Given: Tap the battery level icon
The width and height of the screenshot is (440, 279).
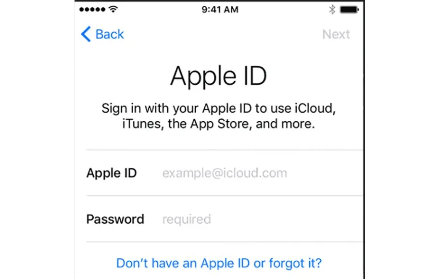Looking at the screenshot, I should 350,10.
